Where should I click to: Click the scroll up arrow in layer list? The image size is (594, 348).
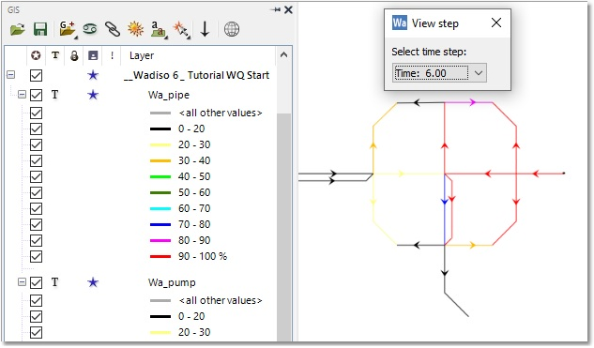283,55
